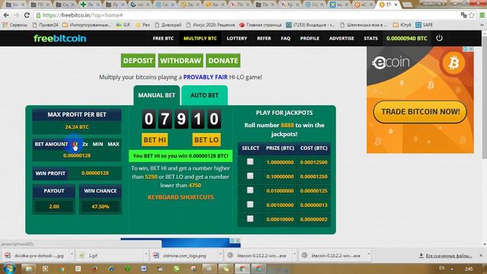
Task: Click the bet amount field 0.00000128
Action: 77,155
